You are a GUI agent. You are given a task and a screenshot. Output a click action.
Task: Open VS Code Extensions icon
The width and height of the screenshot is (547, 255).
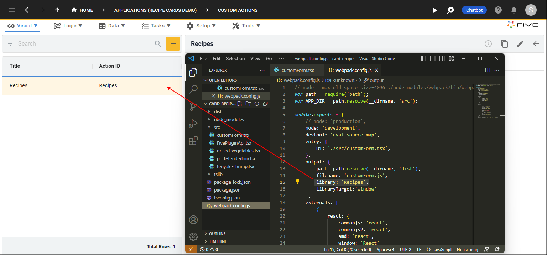[x=193, y=141]
